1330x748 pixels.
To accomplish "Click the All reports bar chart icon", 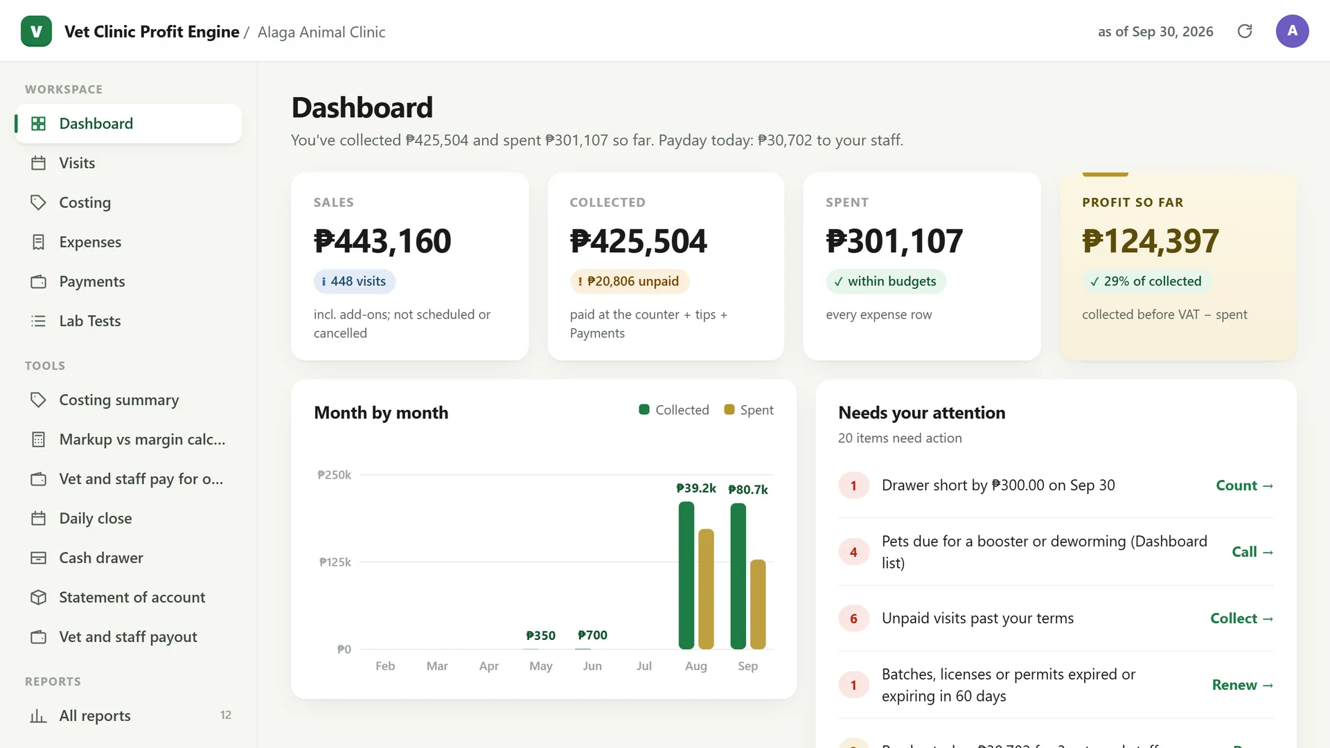I will (x=39, y=715).
